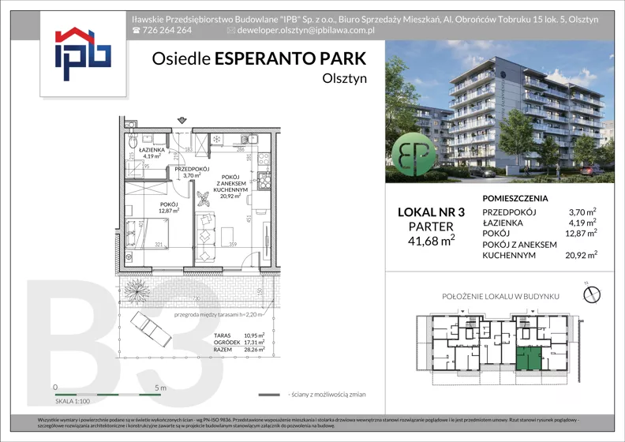625x442 pixels.
Task: Click the green EP emblem on building photo
Action: click(x=414, y=155)
